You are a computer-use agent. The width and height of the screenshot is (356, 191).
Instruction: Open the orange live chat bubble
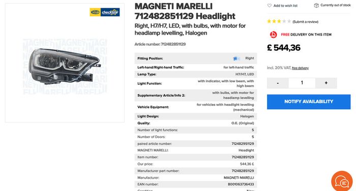click(x=342, y=181)
